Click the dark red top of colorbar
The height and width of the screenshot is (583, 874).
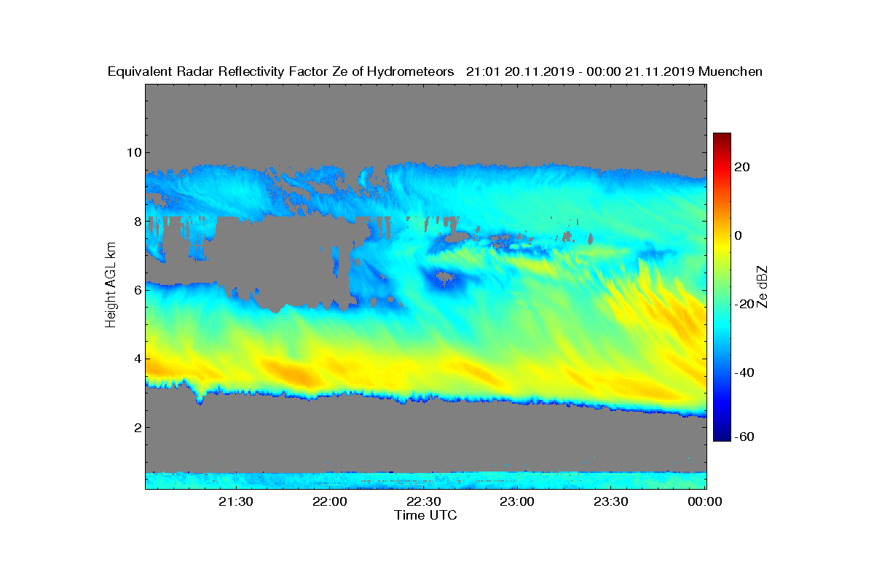(722, 137)
